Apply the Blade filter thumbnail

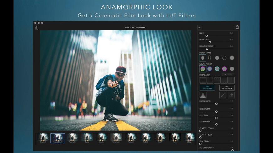(x=87, y=138)
